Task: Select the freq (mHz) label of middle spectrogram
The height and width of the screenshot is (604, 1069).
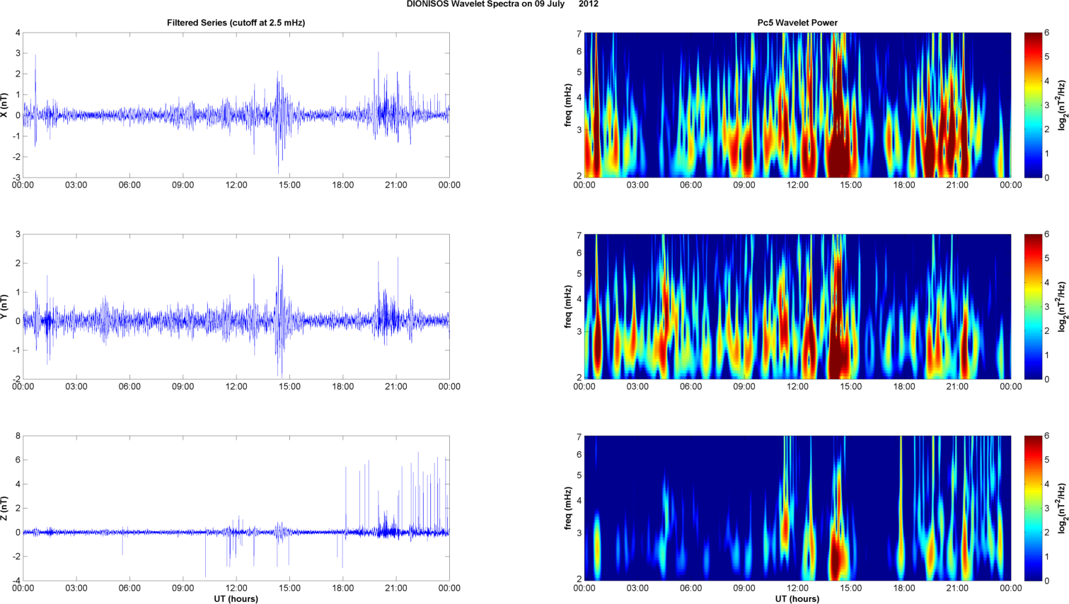Action: click(x=567, y=306)
